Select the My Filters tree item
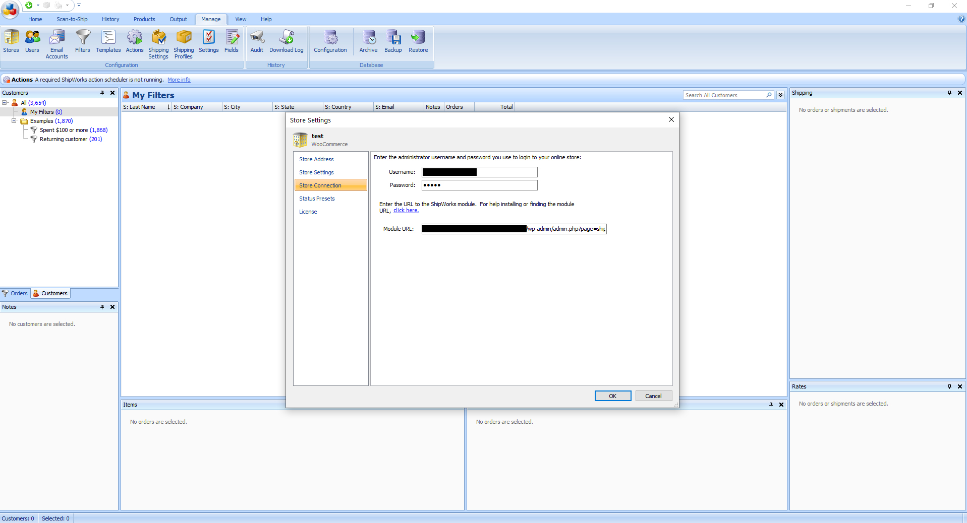Viewport: 967px width, 523px height. coord(46,112)
